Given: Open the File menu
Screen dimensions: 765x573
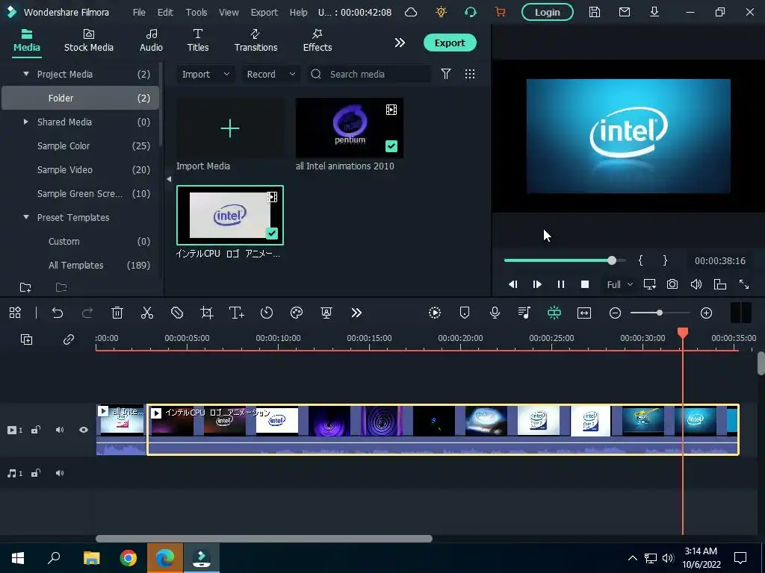Looking at the screenshot, I should (x=139, y=12).
